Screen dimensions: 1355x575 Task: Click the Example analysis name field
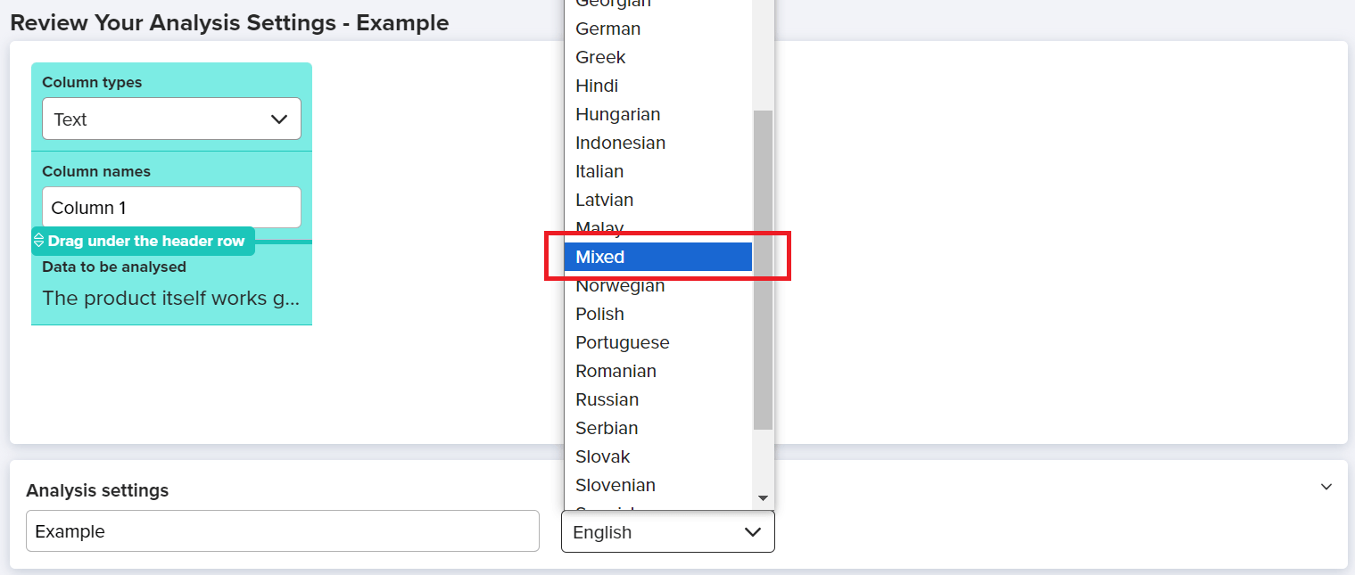pyautogui.click(x=283, y=531)
